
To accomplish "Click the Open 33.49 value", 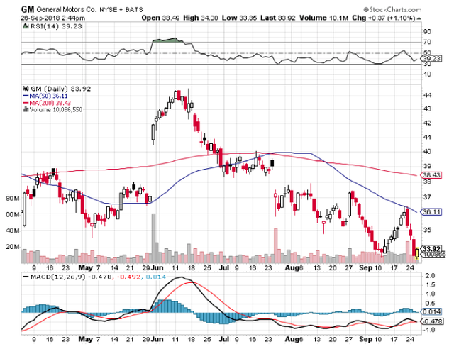I will (x=161, y=18).
